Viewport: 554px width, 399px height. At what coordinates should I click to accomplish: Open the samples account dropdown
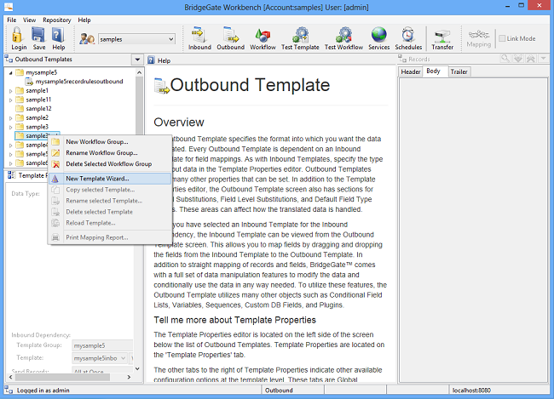(x=171, y=39)
